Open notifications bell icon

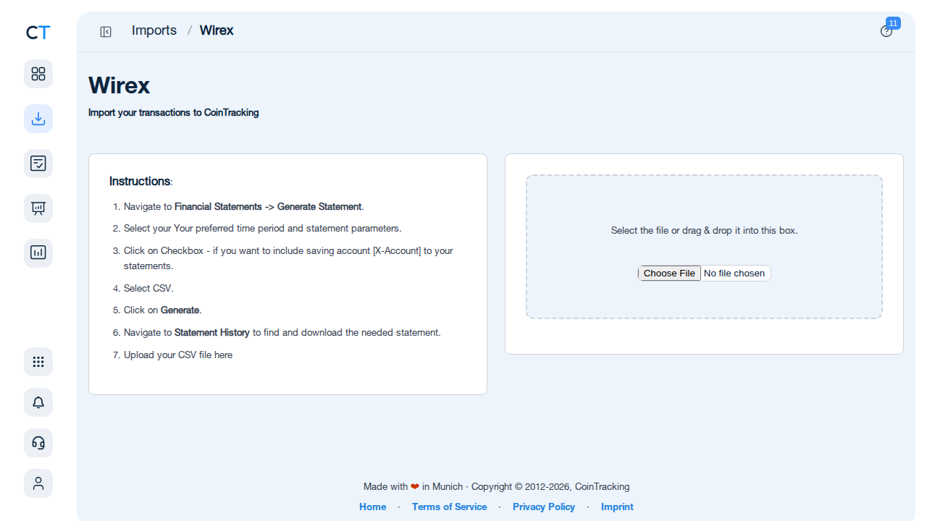pyautogui.click(x=38, y=402)
